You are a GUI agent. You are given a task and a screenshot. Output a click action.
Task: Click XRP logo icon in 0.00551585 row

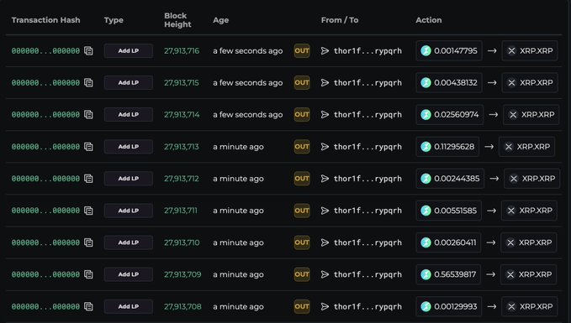pyautogui.click(x=511, y=211)
